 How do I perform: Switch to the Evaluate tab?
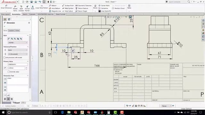(32, 14)
